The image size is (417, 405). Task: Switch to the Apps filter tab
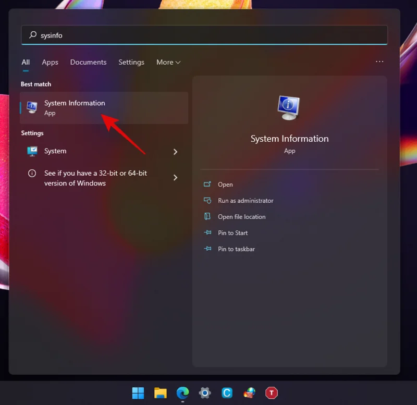[x=50, y=62]
